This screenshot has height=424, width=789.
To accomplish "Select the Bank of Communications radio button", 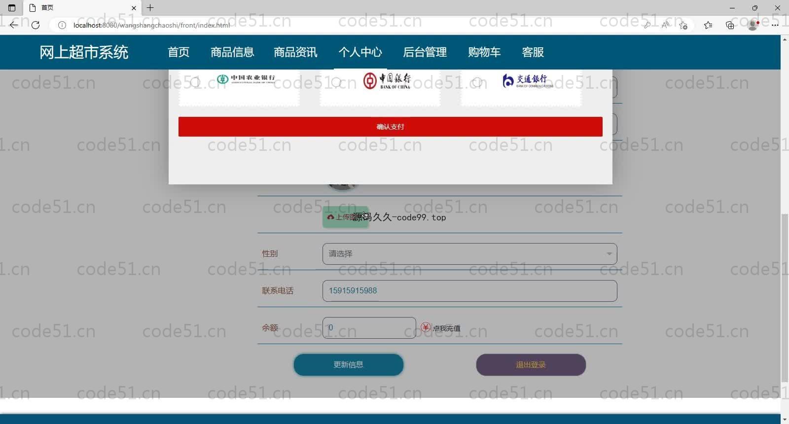I will click(477, 82).
